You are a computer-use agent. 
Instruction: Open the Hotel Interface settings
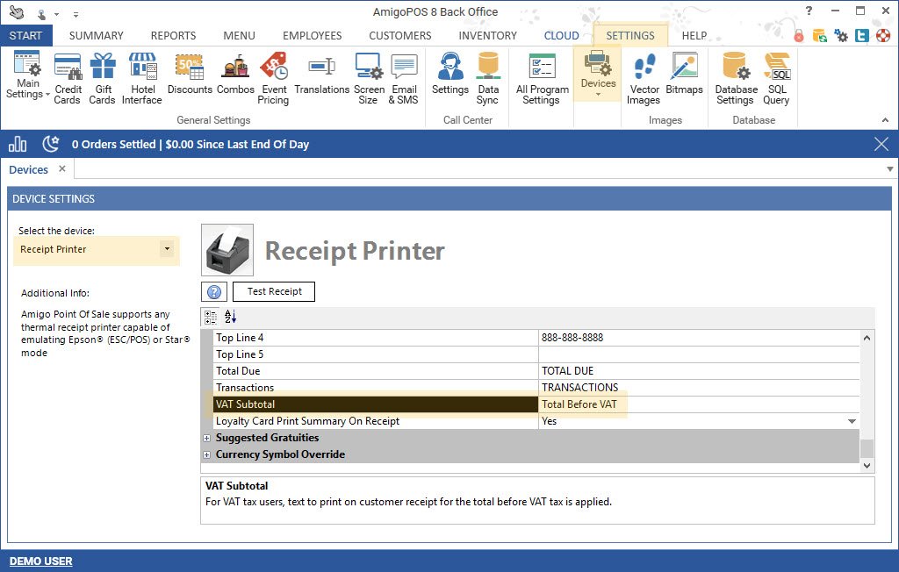coord(141,79)
